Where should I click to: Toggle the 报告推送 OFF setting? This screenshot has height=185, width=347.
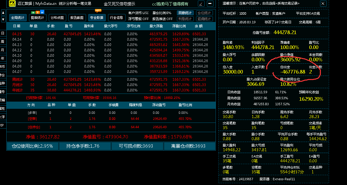(163, 19)
